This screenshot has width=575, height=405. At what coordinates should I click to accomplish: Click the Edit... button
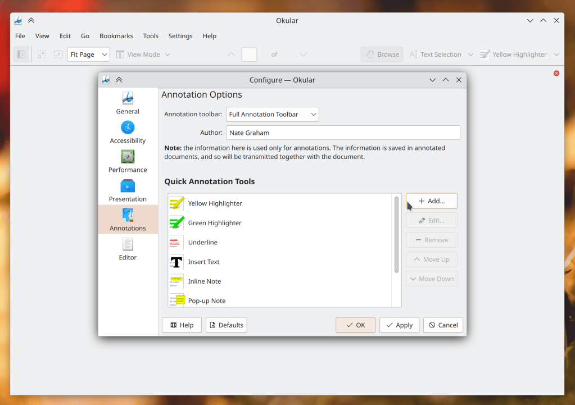[x=432, y=220]
